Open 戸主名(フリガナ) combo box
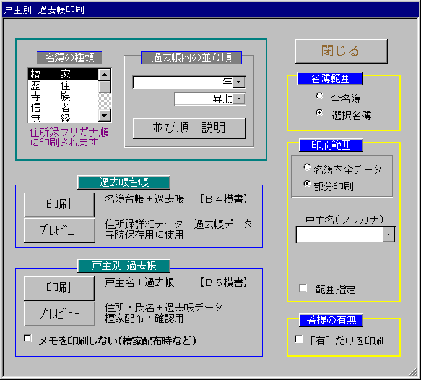 coord(389,235)
